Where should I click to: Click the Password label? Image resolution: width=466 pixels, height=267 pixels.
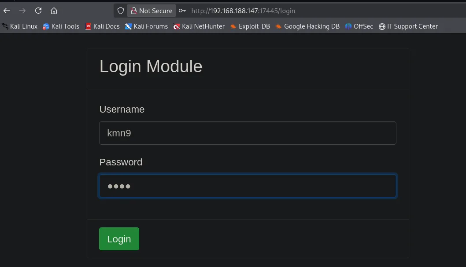click(x=121, y=162)
